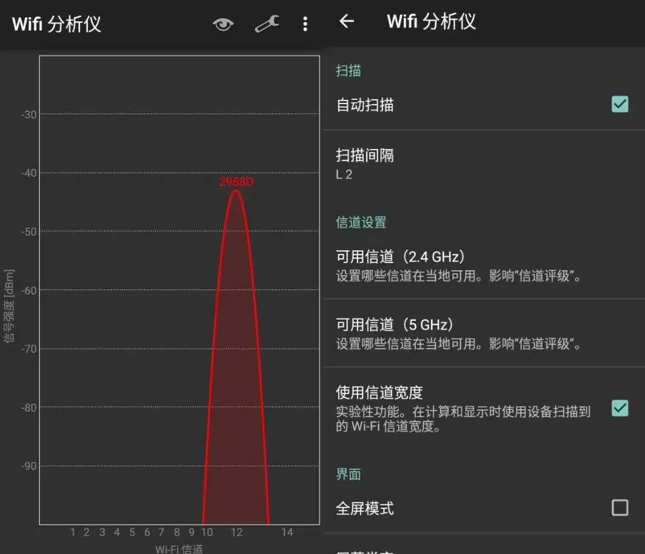The image size is (645, 554).
Task: Enable the 全屏模式 checkbox
Action: [619, 508]
